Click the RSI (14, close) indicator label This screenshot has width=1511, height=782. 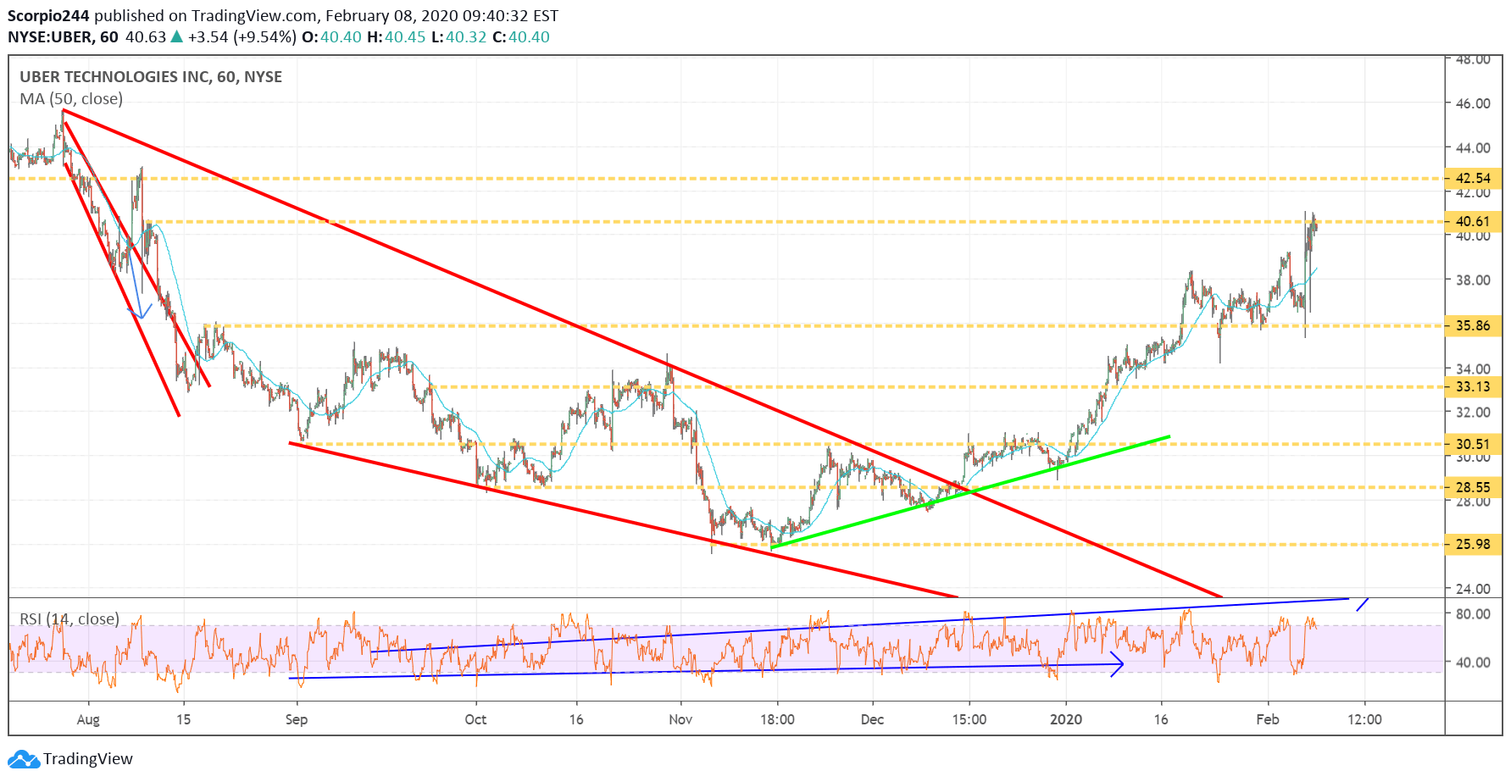point(69,619)
